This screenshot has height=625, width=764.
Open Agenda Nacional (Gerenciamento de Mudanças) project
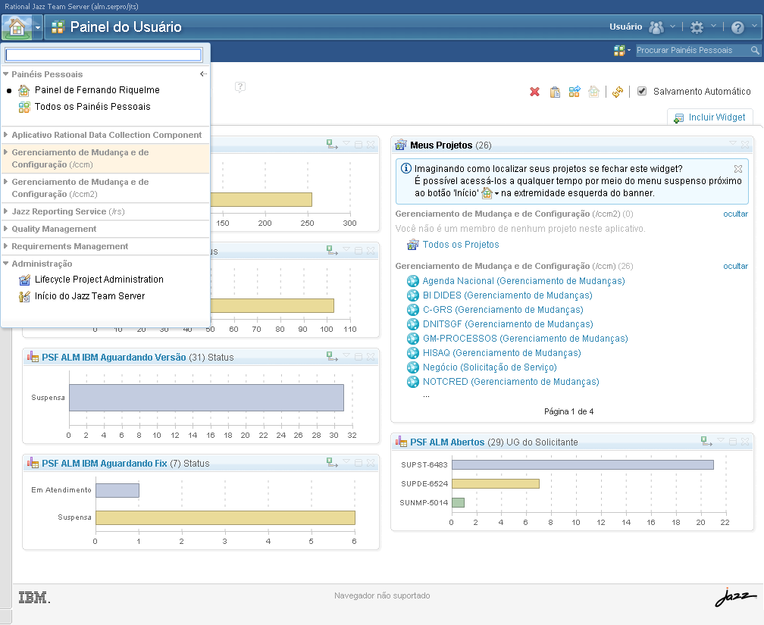(x=523, y=281)
